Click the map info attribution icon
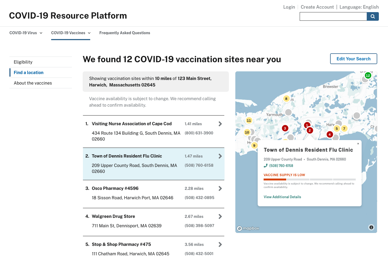Screen dimensions: 388x258 click(371, 227)
